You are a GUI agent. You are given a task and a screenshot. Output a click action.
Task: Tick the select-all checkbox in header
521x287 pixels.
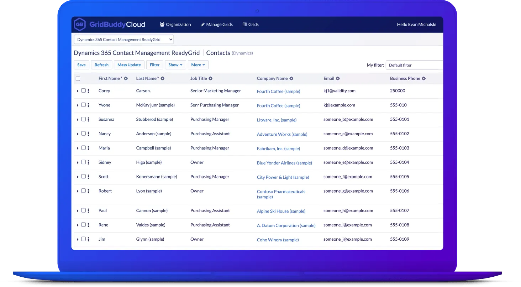[x=78, y=79]
